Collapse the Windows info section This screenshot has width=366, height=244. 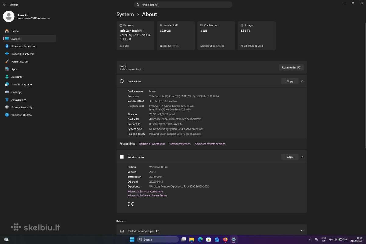click(x=302, y=157)
